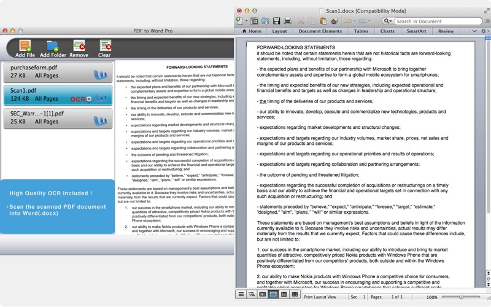Switch to Publishing Layout view button

pos(263,294)
